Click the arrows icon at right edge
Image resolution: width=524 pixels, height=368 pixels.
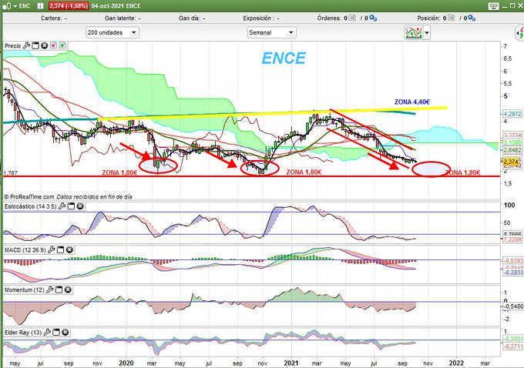520,33
